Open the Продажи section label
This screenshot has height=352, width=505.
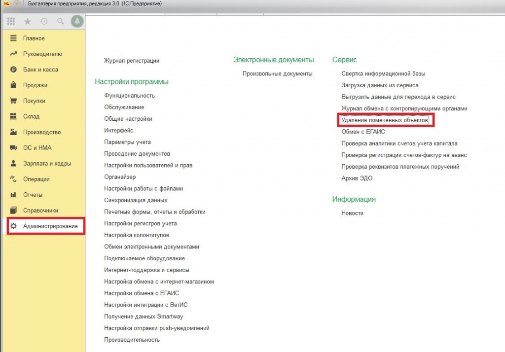pos(35,85)
